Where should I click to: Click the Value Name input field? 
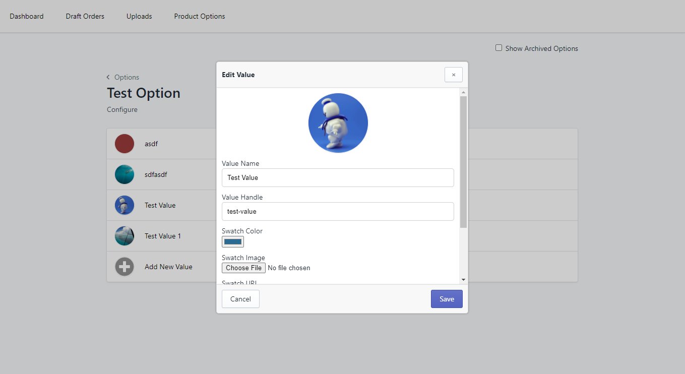point(338,177)
